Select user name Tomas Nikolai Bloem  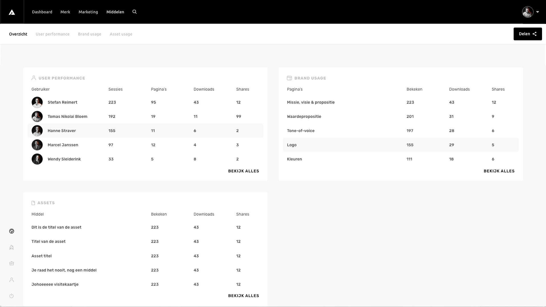(x=67, y=116)
